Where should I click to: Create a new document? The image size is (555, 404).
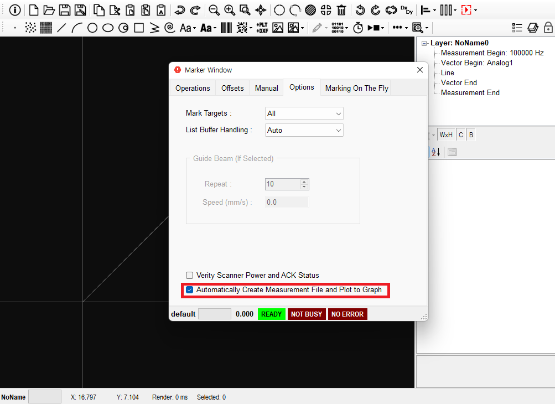pyautogui.click(x=34, y=10)
